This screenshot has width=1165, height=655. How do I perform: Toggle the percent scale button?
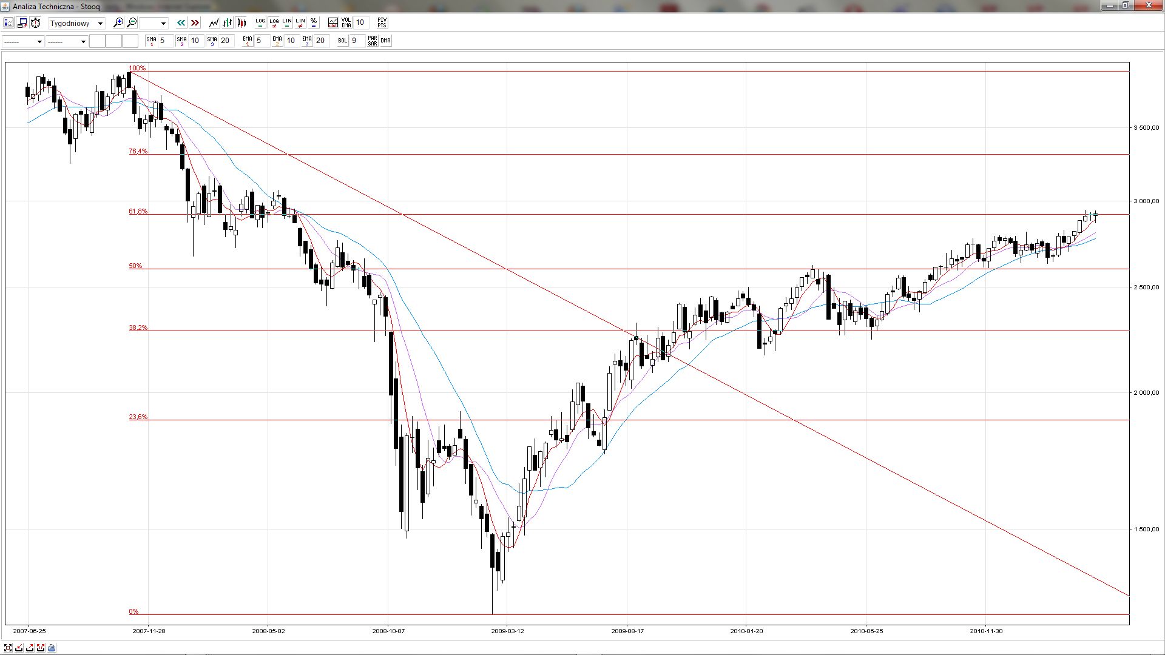pyautogui.click(x=314, y=22)
